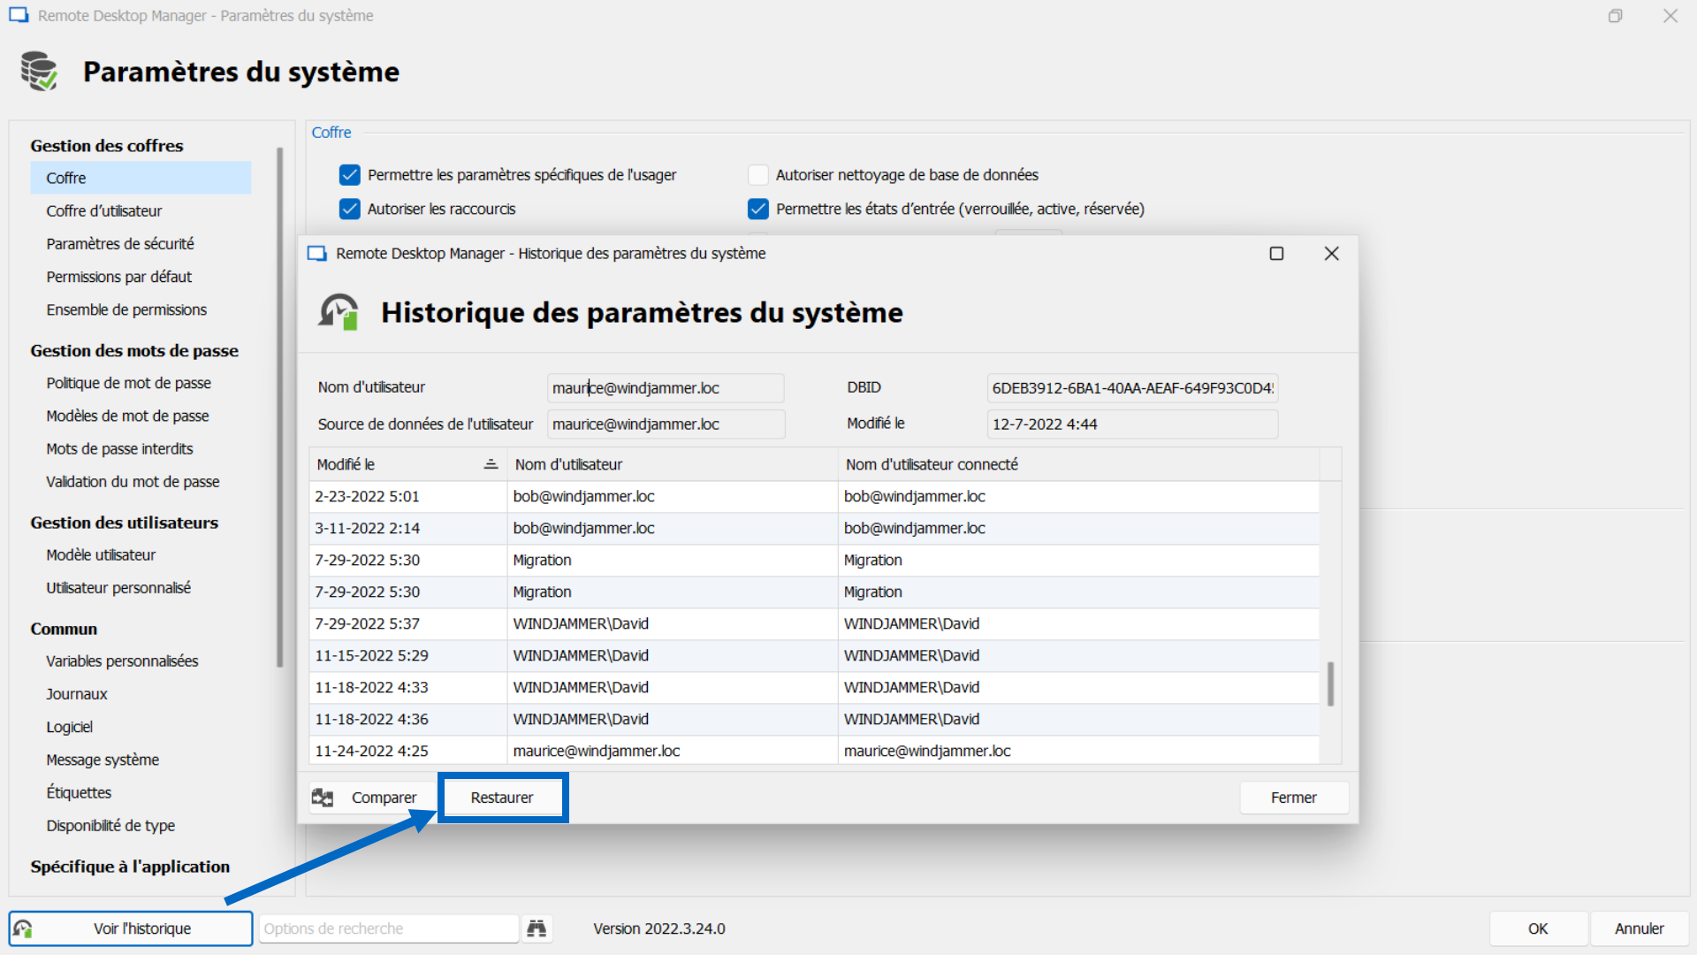This screenshot has width=1697, height=955.
Task: Collapse the Commun section
Action: tap(63, 629)
